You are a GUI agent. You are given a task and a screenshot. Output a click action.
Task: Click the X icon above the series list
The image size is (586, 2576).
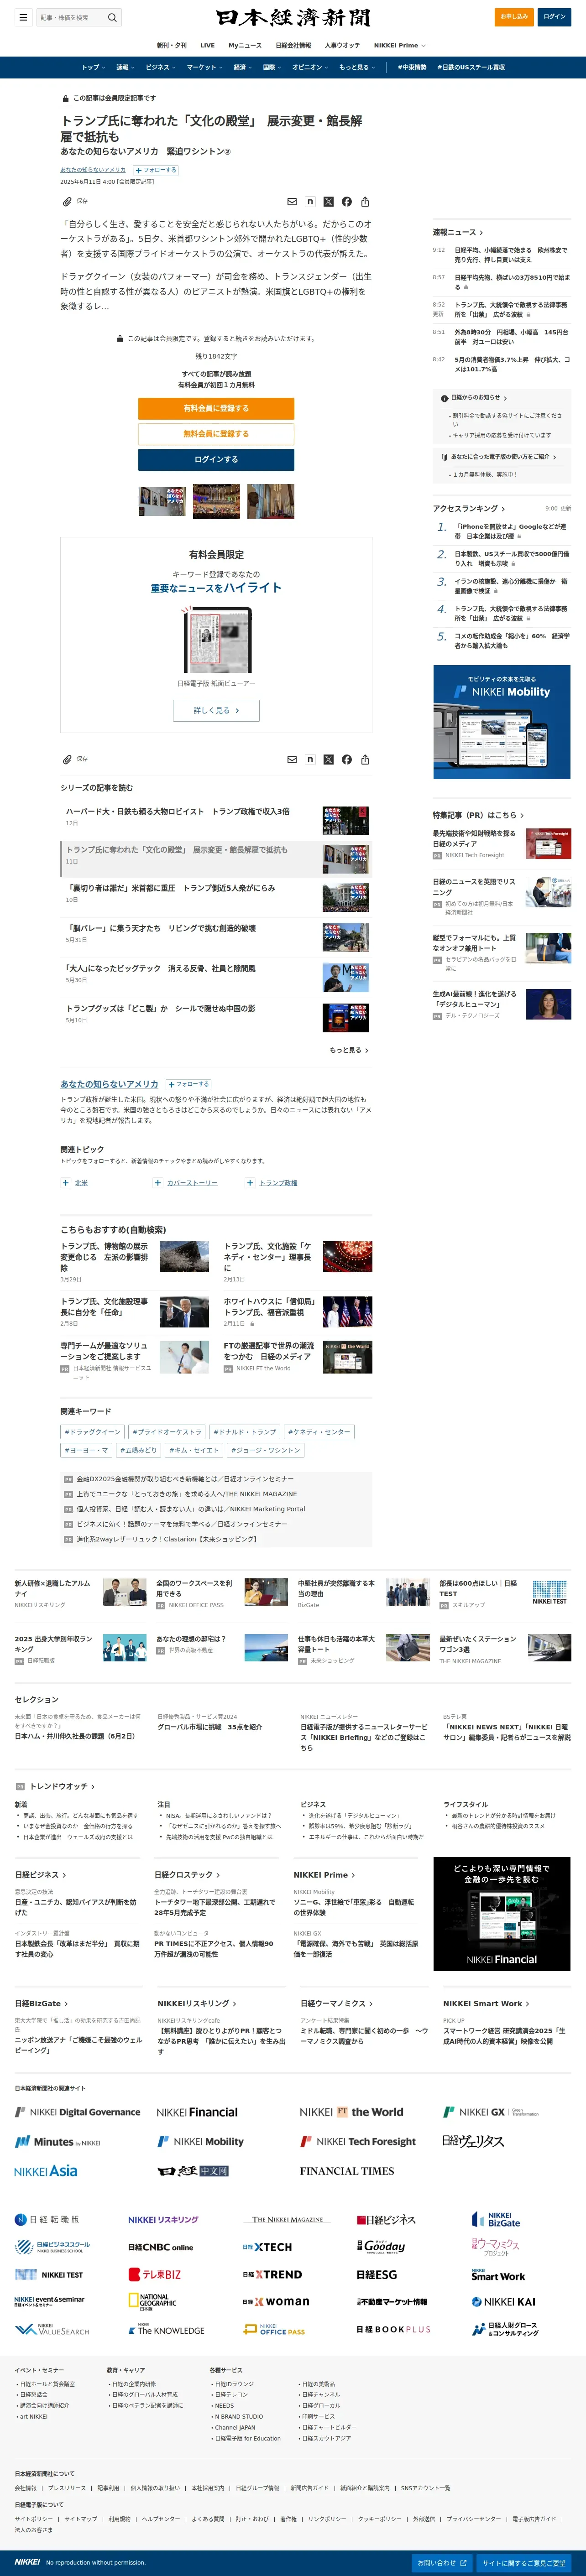pyautogui.click(x=328, y=760)
